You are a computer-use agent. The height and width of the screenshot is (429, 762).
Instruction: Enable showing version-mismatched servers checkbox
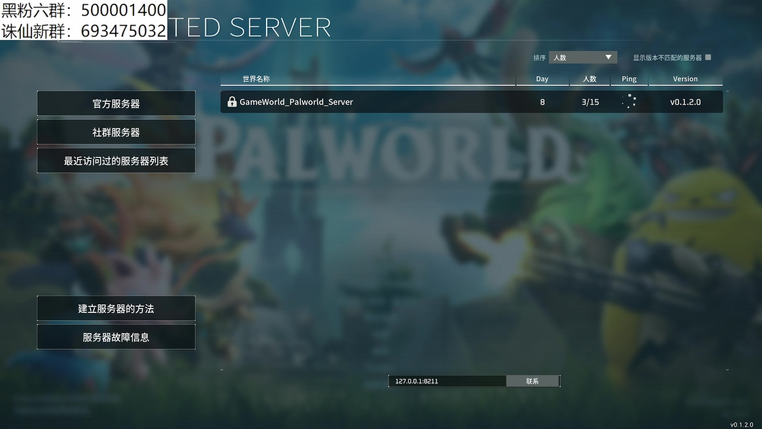click(708, 57)
